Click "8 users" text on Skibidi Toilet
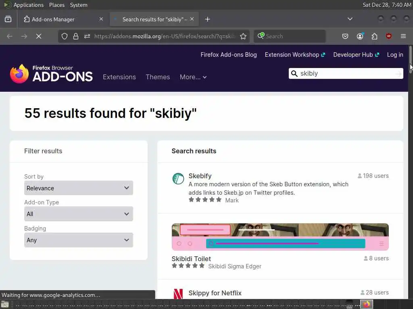The image size is (413, 309). point(379,258)
